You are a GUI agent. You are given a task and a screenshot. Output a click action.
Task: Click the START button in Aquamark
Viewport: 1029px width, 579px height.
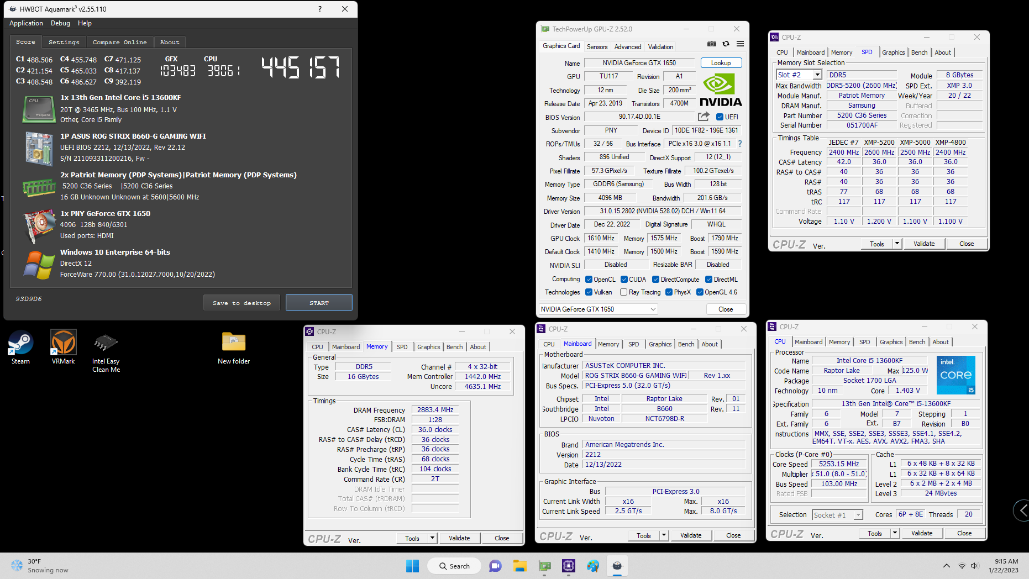pos(319,303)
